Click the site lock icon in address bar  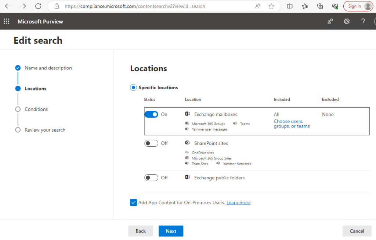coord(57,6)
